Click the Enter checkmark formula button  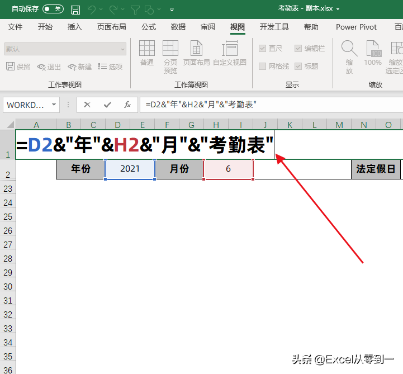107,105
